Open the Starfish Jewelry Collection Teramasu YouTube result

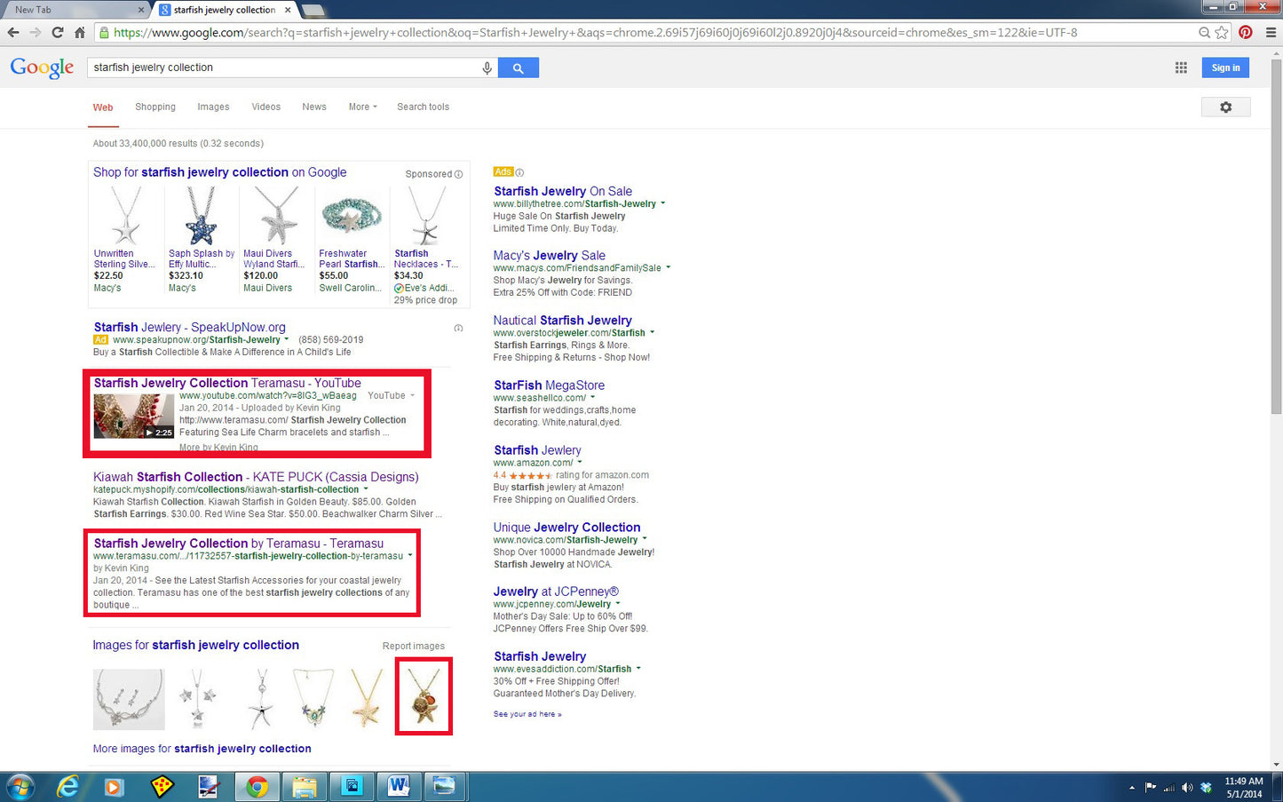click(226, 383)
